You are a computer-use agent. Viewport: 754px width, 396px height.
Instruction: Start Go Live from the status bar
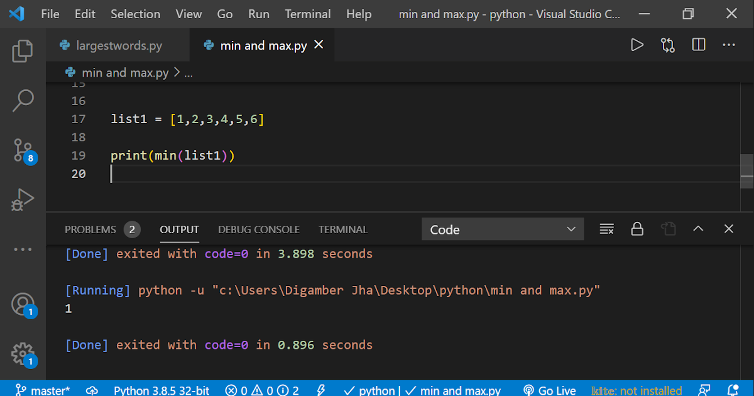point(549,390)
